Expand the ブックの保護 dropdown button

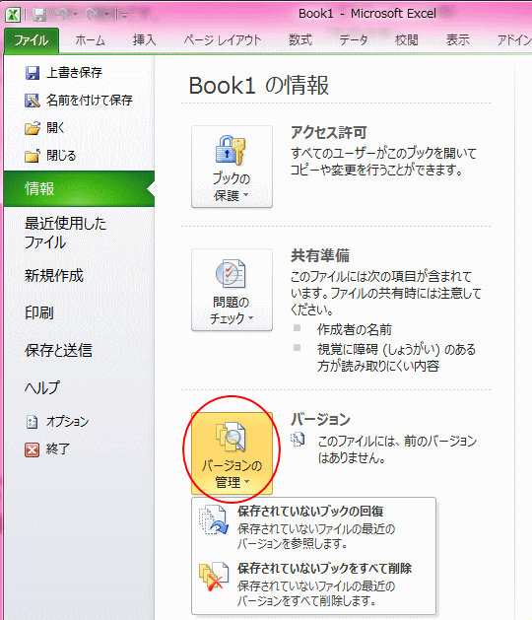[232, 167]
